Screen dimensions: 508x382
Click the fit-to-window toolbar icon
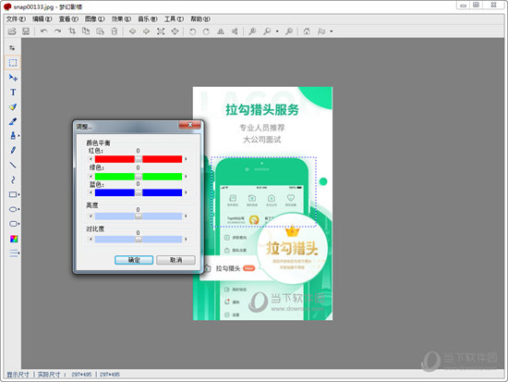click(x=161, y=31)
